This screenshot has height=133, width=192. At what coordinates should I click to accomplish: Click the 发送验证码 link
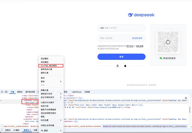pyautogui.click(x=137, y=38)
